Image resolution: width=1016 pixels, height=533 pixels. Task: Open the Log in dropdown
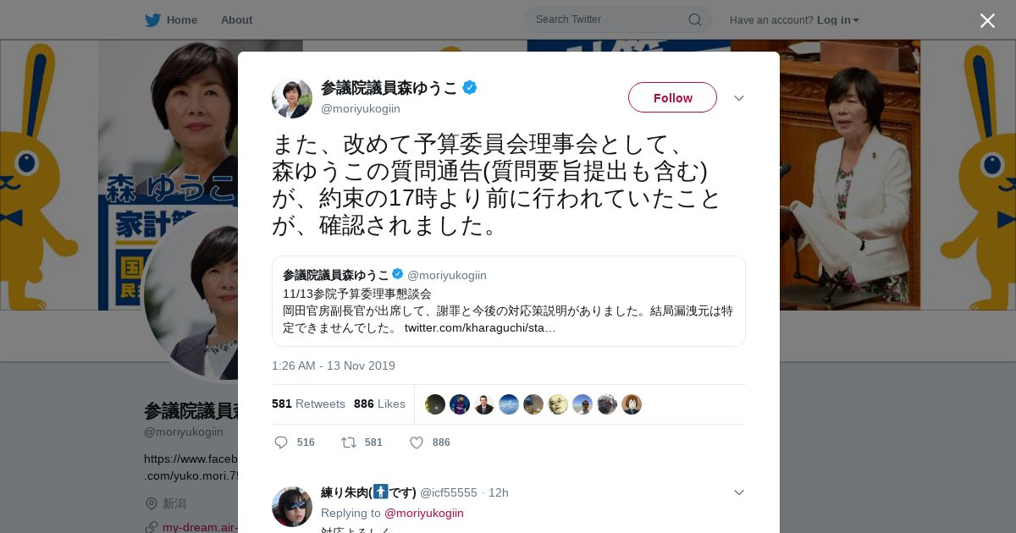tap(838, 19)
